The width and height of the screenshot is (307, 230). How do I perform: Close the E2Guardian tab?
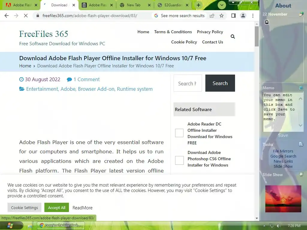click(187, 5)
